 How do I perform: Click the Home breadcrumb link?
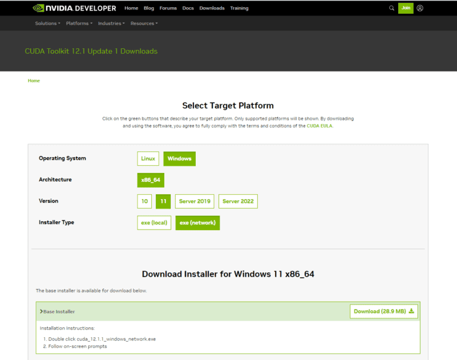point(34,80)
